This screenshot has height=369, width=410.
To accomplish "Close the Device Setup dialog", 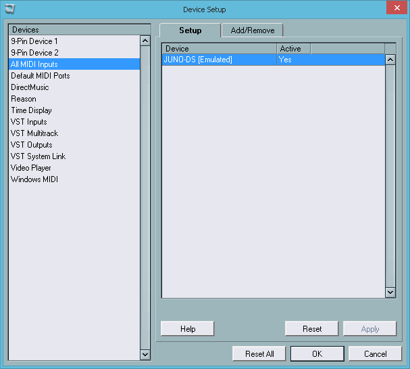I will tap(394, 8).
